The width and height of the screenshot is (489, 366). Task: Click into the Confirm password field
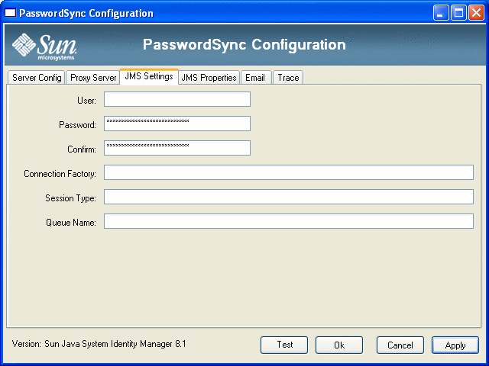(177, 148)
